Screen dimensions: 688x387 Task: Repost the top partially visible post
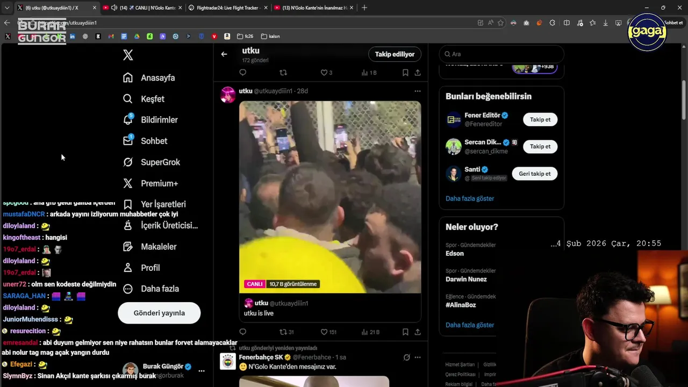283,73
